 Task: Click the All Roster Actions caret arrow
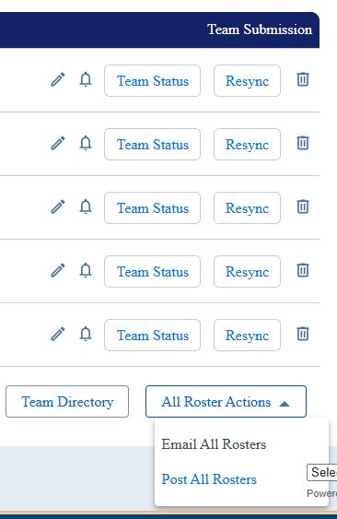point(285,404)
